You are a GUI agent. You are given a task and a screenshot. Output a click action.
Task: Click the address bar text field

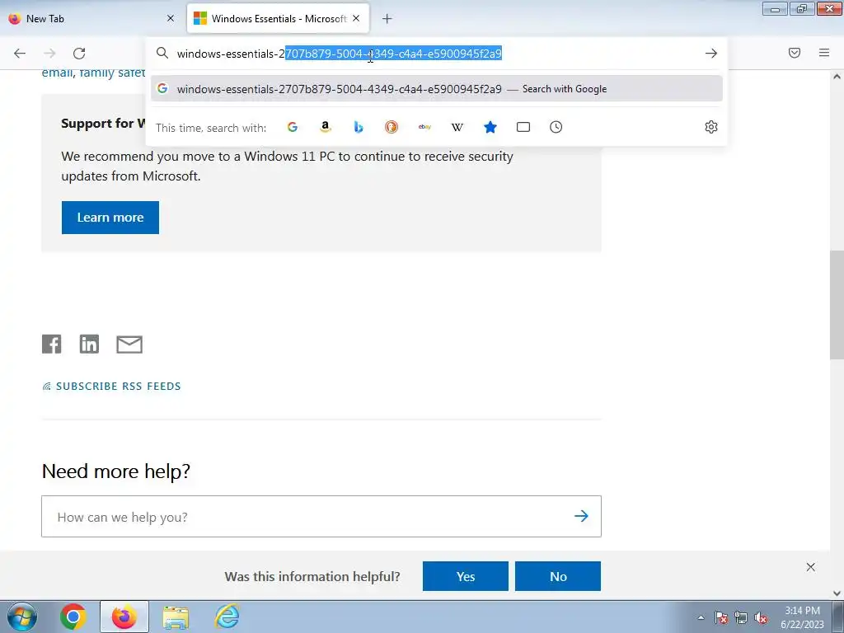click(x=437, y=54)
